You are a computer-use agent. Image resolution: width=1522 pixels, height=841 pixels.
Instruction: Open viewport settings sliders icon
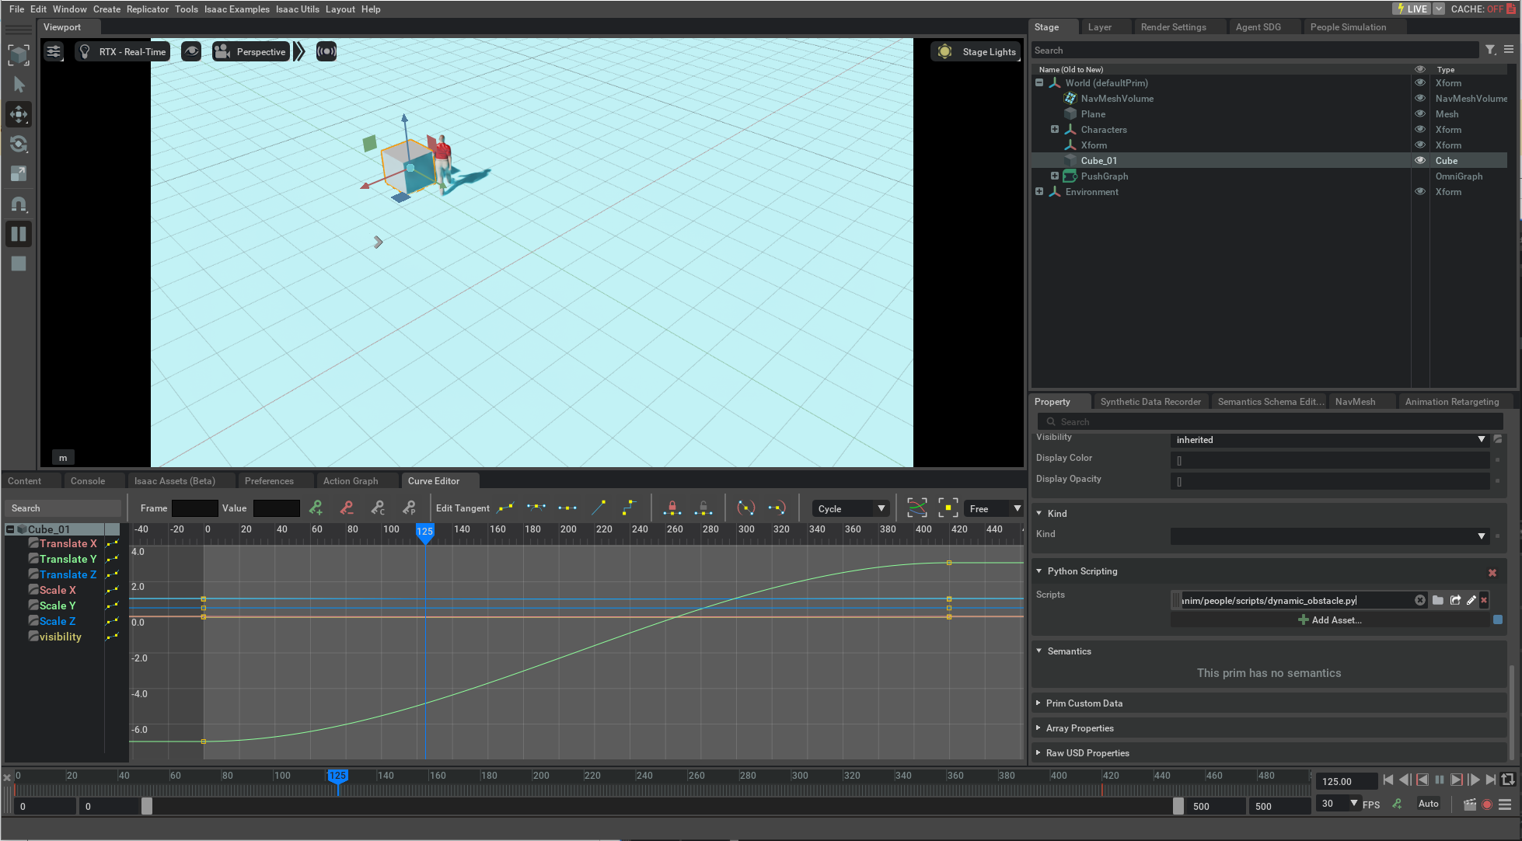(54, 51)
